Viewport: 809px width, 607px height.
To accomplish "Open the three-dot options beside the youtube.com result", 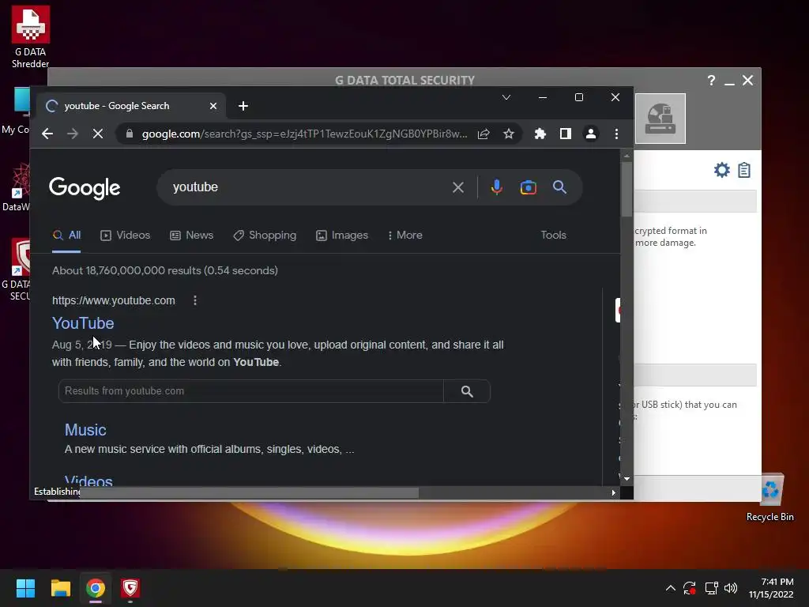I will coord(195,300).
